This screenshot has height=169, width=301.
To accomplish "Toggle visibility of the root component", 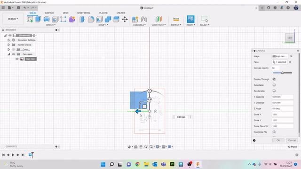I will (10, 36).
